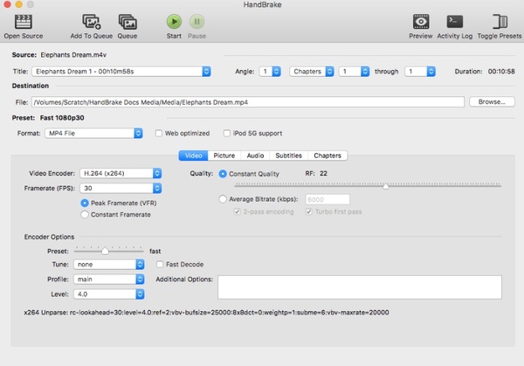Image resolution: width=524 pixels, height=366 pixels.
Task: Check the iPod 5G support option
Action: pos(227,133)
